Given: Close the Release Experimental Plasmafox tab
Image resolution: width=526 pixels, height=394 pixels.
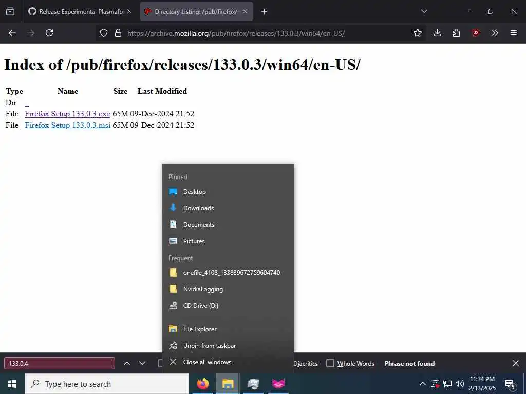Looking at the screenshot, I should (x=129, y=11).
